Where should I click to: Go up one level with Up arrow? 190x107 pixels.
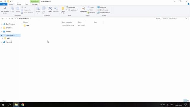(x=12, y=18)
